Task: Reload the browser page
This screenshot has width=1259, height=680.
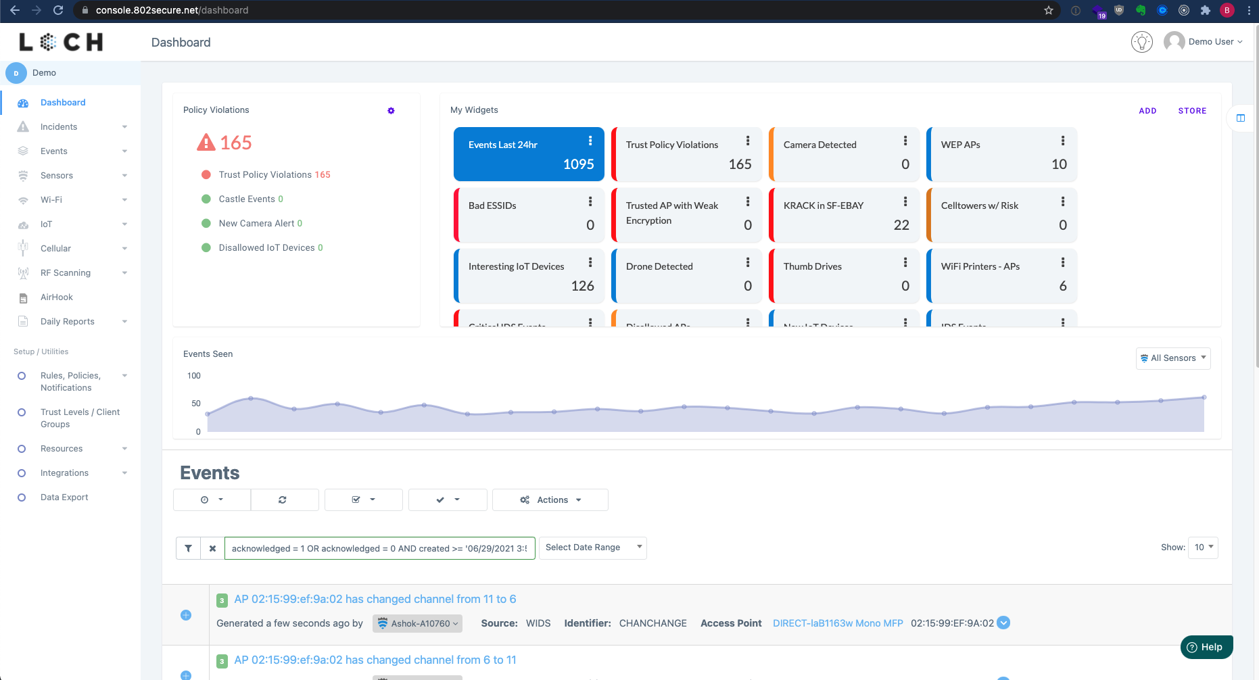Action: [x=58, y=10]
